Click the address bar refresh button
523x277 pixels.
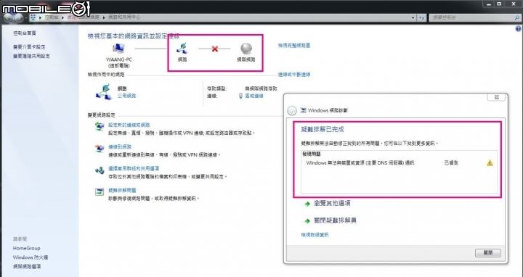click(x=422, y=17)
